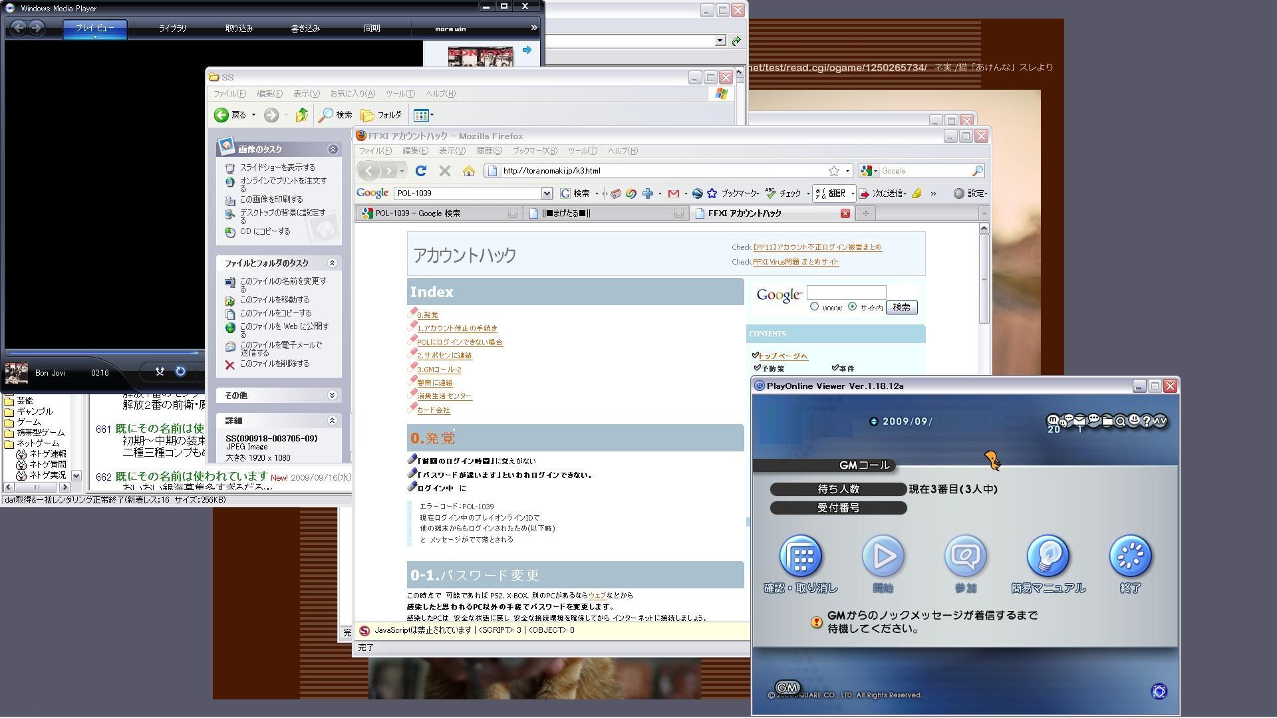Click the Explorer up-folder icon

click(301, 115)
